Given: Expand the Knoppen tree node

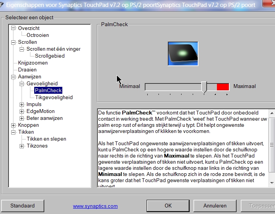Looking at the screenshot, I should 14,125.
